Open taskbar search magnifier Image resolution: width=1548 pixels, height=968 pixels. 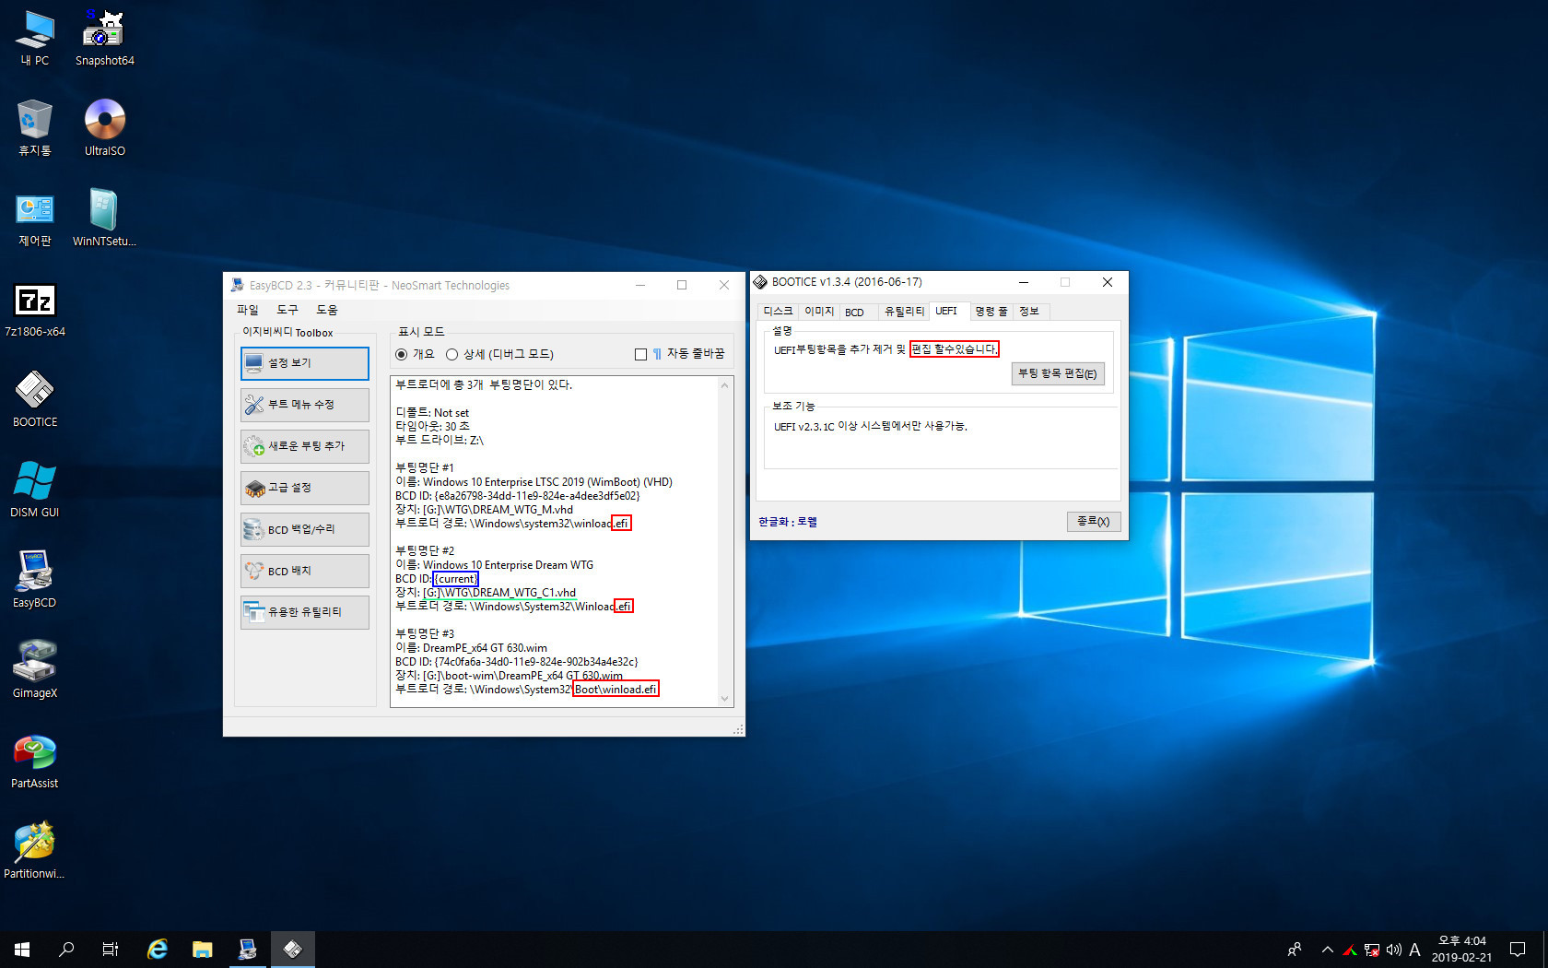click(x=66, y=949)
